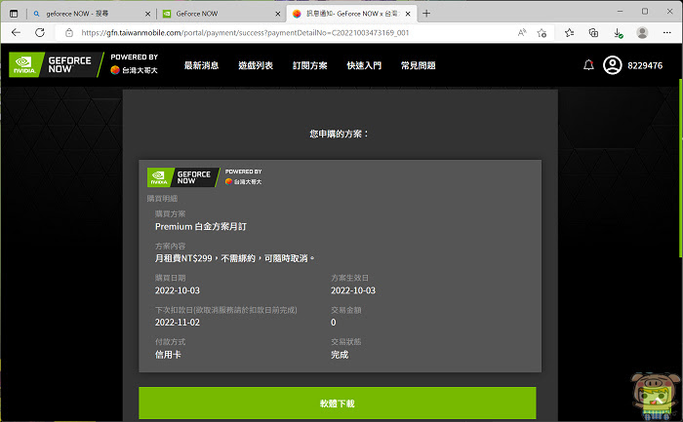Open the 遊戲列表 menu item
Viewport: 683px width, 422px height.
256,65
